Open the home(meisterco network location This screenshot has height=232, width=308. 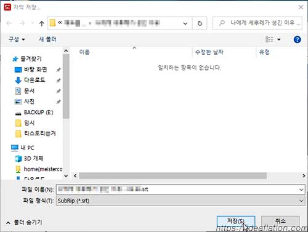click(x=39, y=169)
